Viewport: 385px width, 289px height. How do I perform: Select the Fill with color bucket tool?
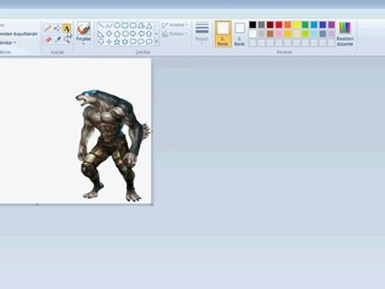(57, 28)
